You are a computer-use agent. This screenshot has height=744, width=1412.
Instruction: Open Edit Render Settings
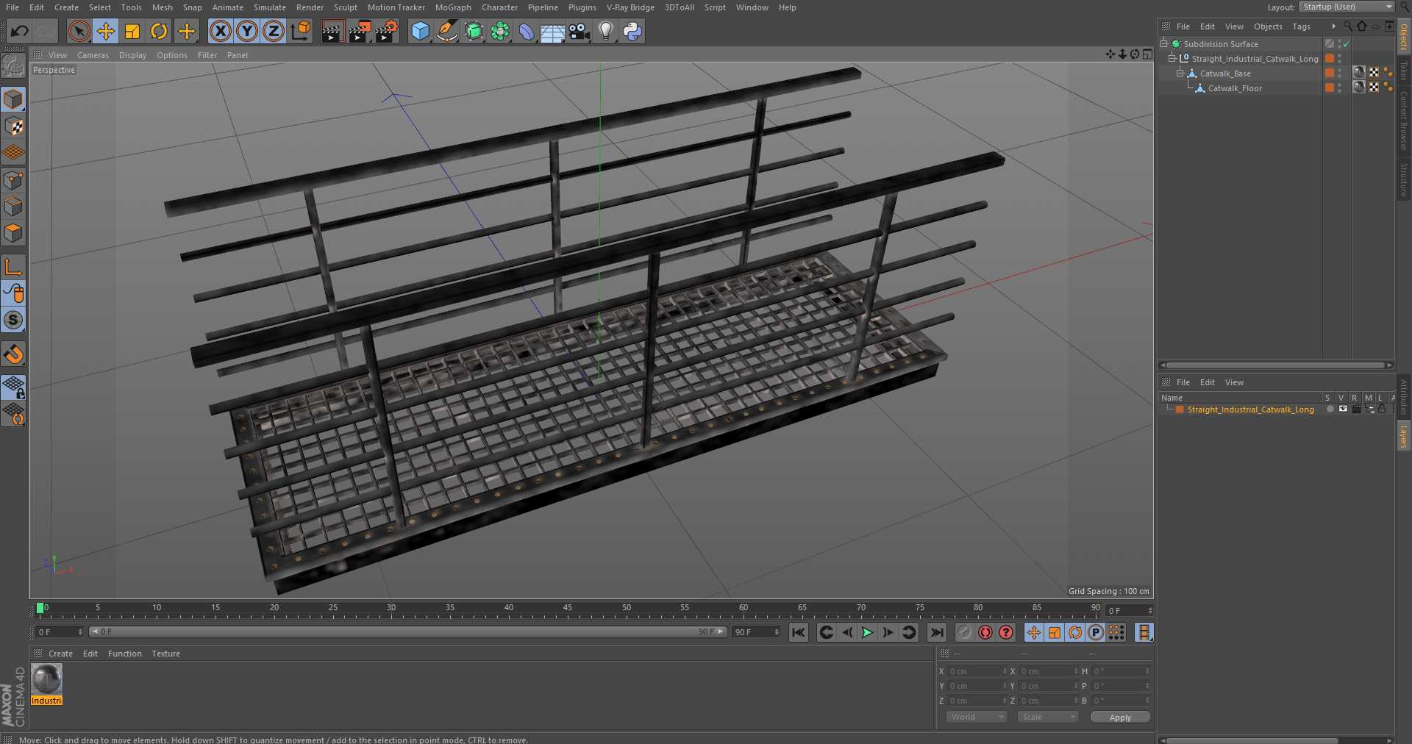tap(387, 31)
